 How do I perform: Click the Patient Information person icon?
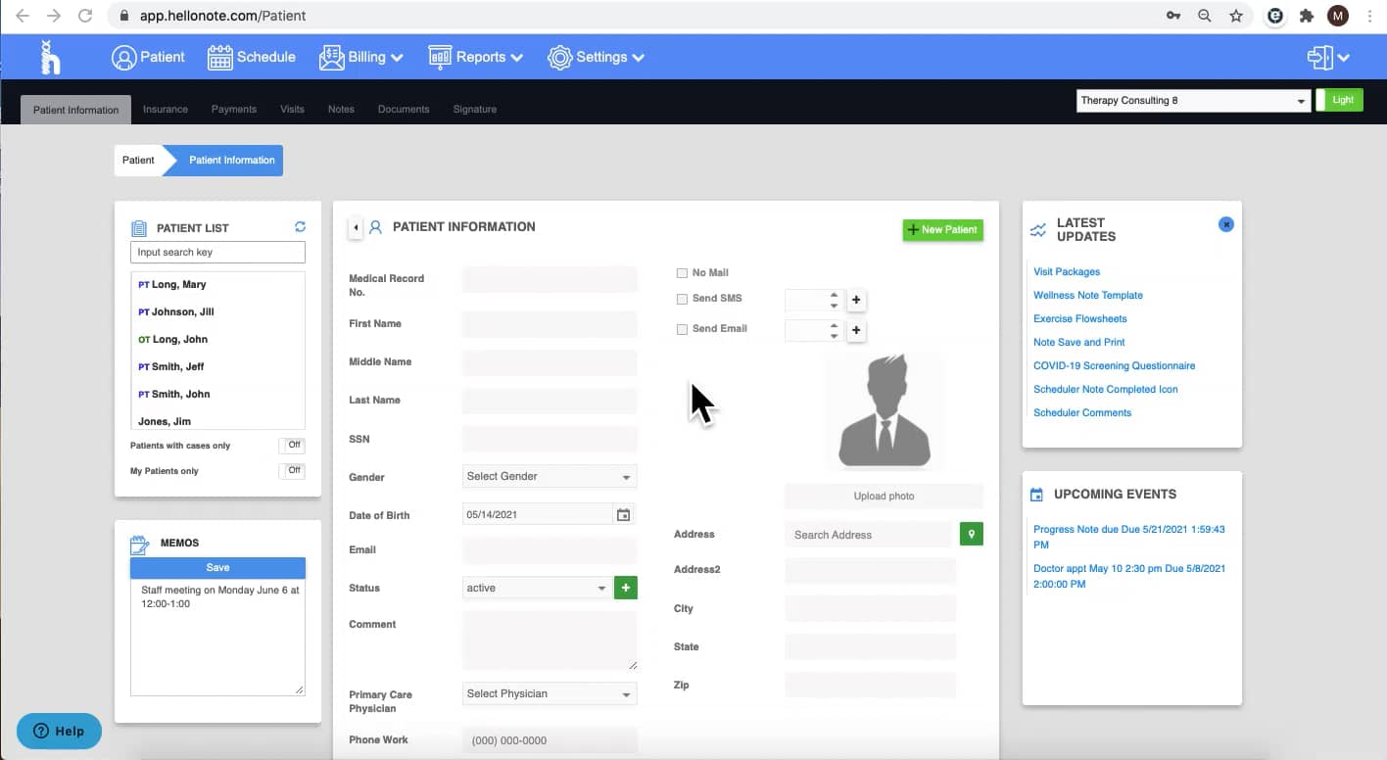coord(375,227)
